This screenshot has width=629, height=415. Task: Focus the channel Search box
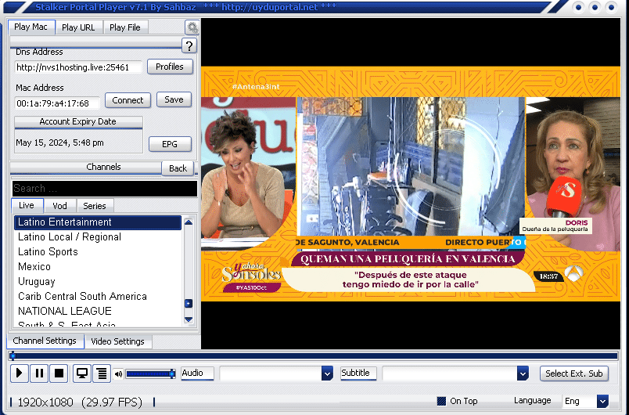click(105, 189)
